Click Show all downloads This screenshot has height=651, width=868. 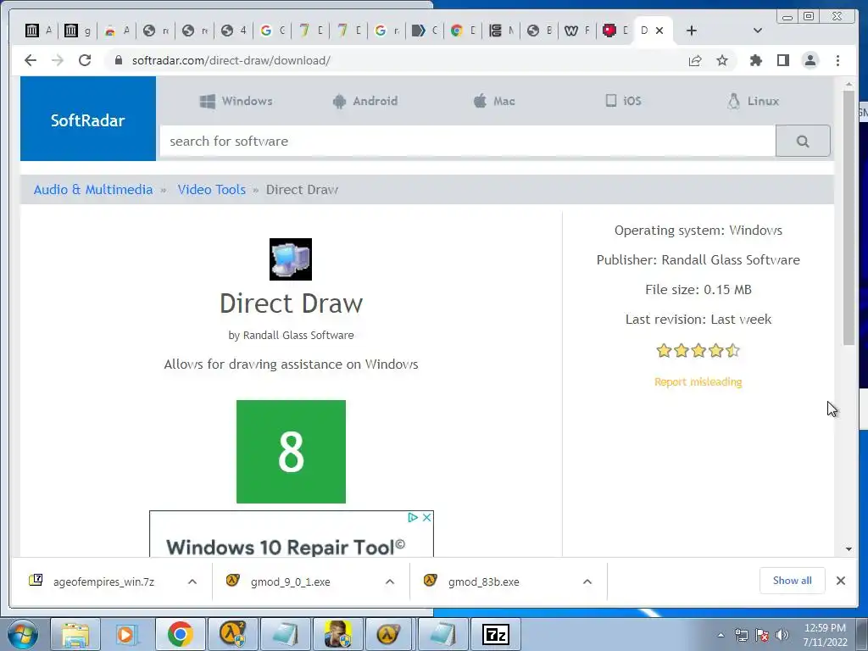pos(793,580)
